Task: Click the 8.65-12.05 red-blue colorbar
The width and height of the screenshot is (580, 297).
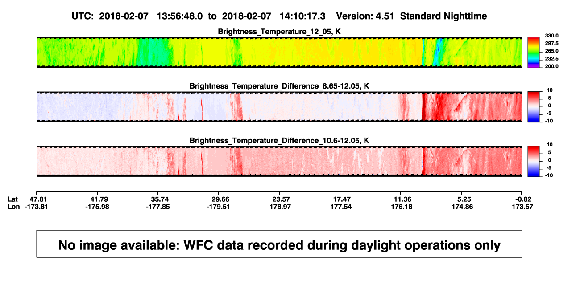Action: pos(533,107)
